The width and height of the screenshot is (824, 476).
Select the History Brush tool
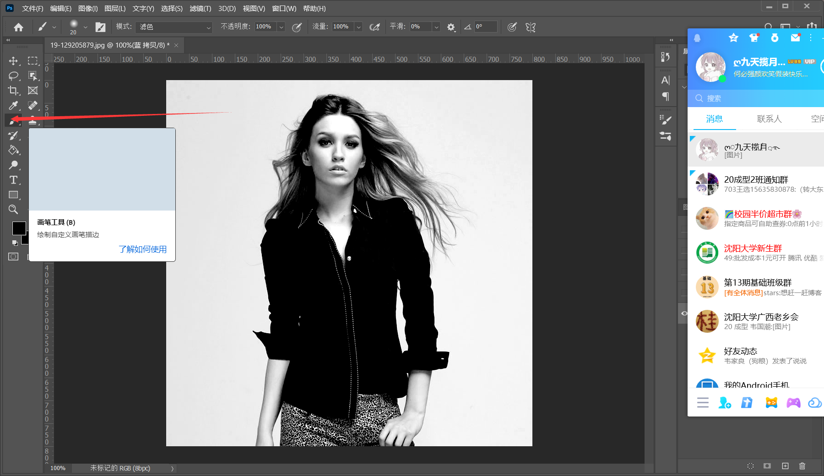coord(13,135)
